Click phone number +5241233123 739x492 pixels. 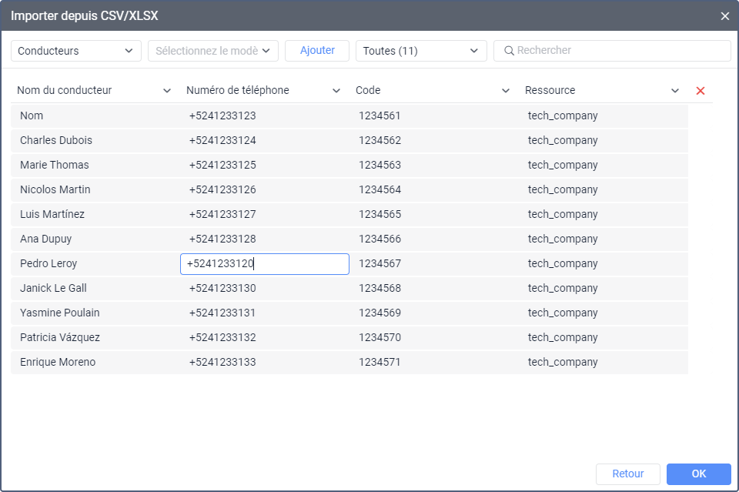pyautogui.click(x=222, y=116)
